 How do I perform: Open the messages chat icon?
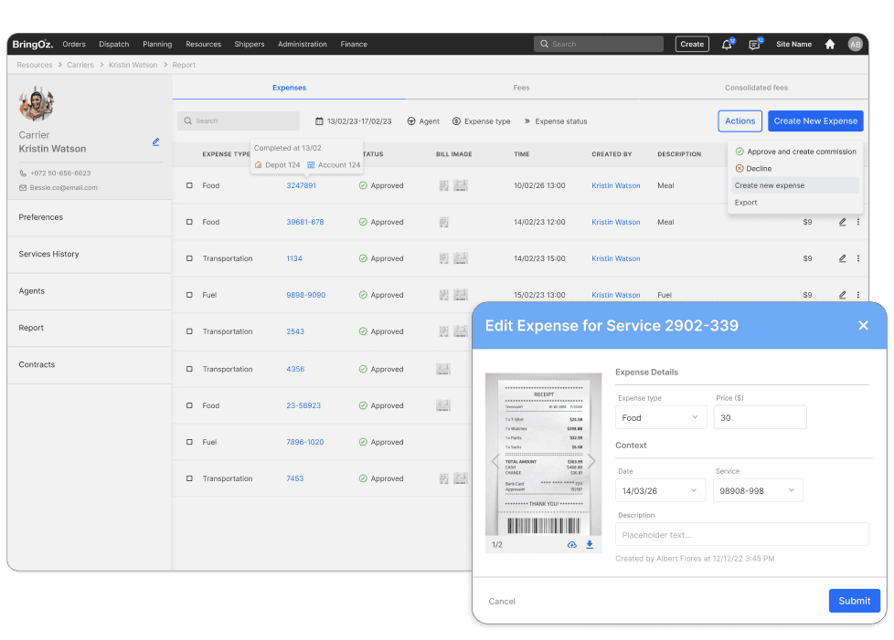[754, 45]
